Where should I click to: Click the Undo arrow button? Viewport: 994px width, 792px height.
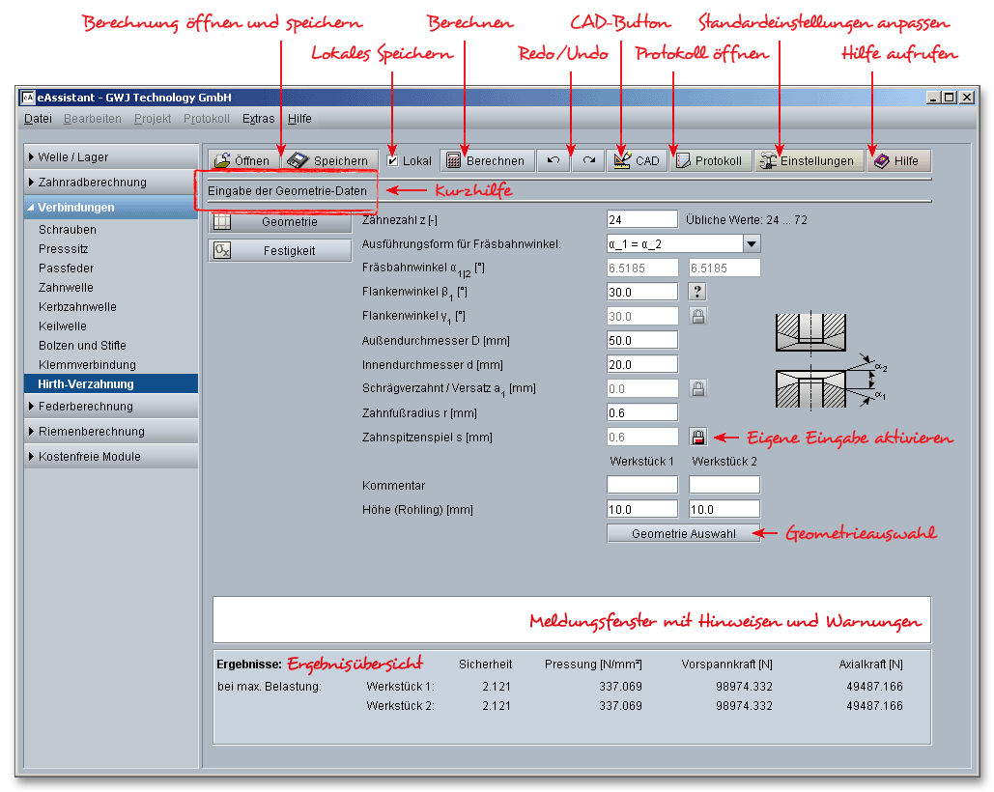[x=554, y=161]
